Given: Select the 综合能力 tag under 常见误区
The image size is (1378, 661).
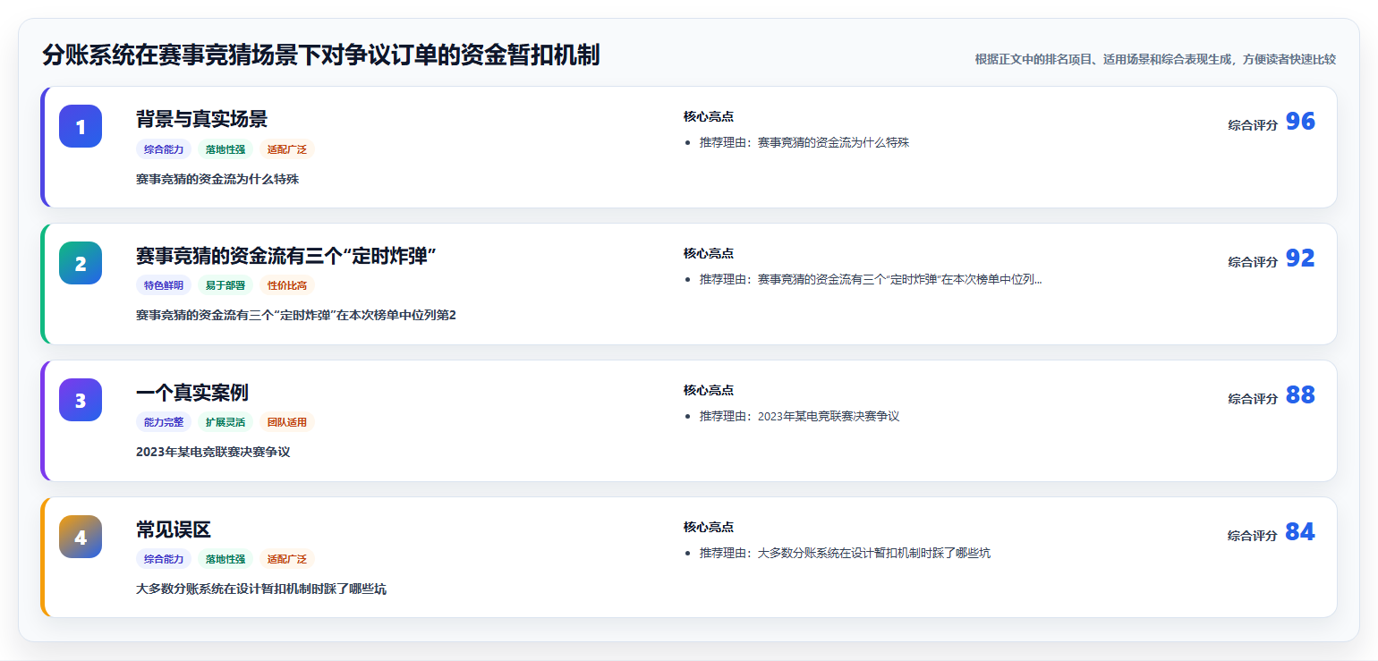Looking at the screenshot, I should [164, 559].
